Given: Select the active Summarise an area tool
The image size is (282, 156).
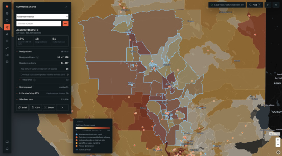Looking at the screenshot, I should (7, 27).
